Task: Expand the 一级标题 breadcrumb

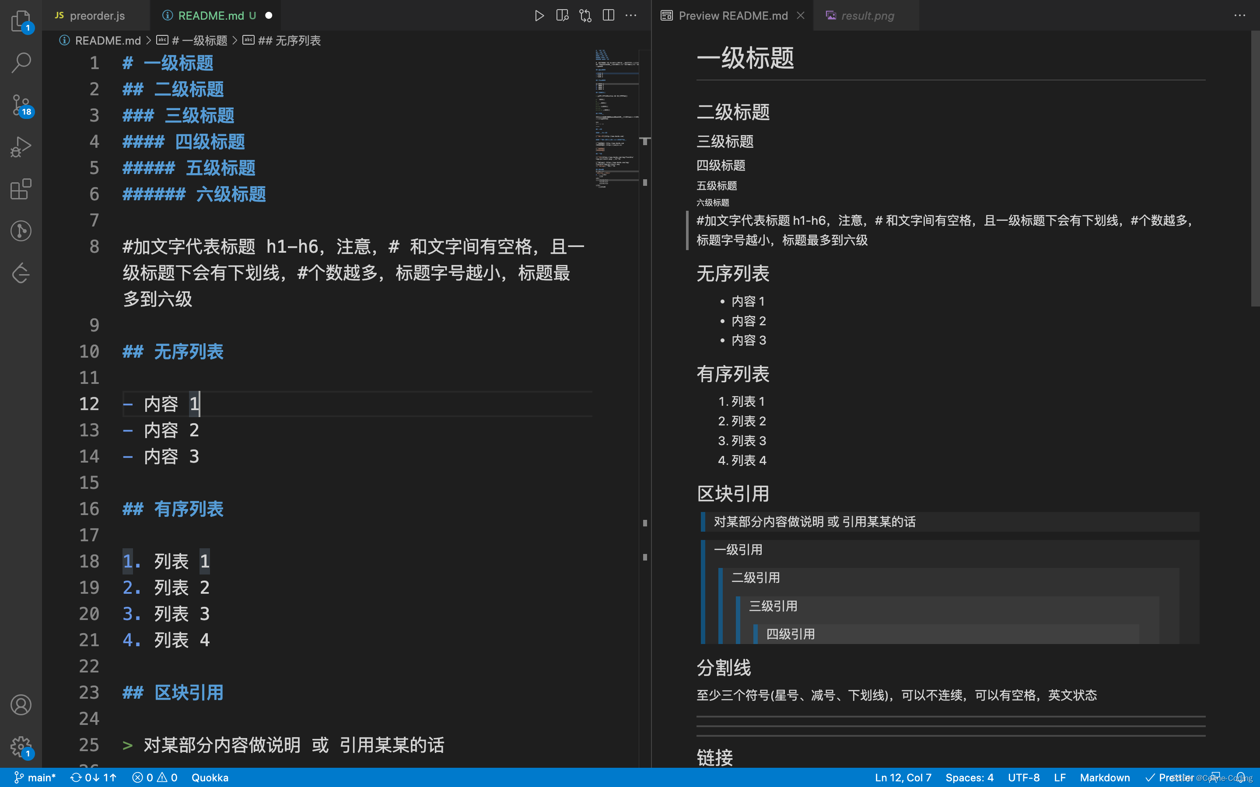Action: click(x=200, y=40)
